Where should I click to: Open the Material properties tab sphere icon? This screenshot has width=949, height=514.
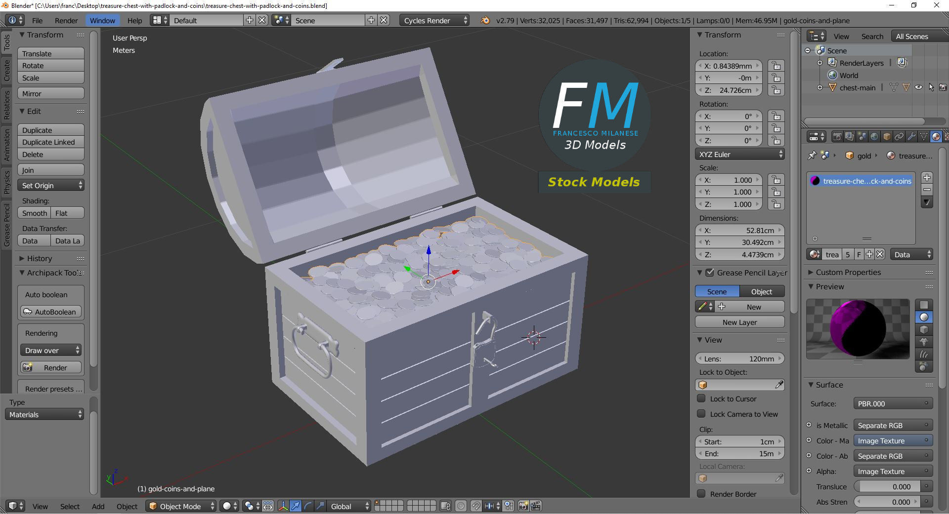tap(936, 137)
